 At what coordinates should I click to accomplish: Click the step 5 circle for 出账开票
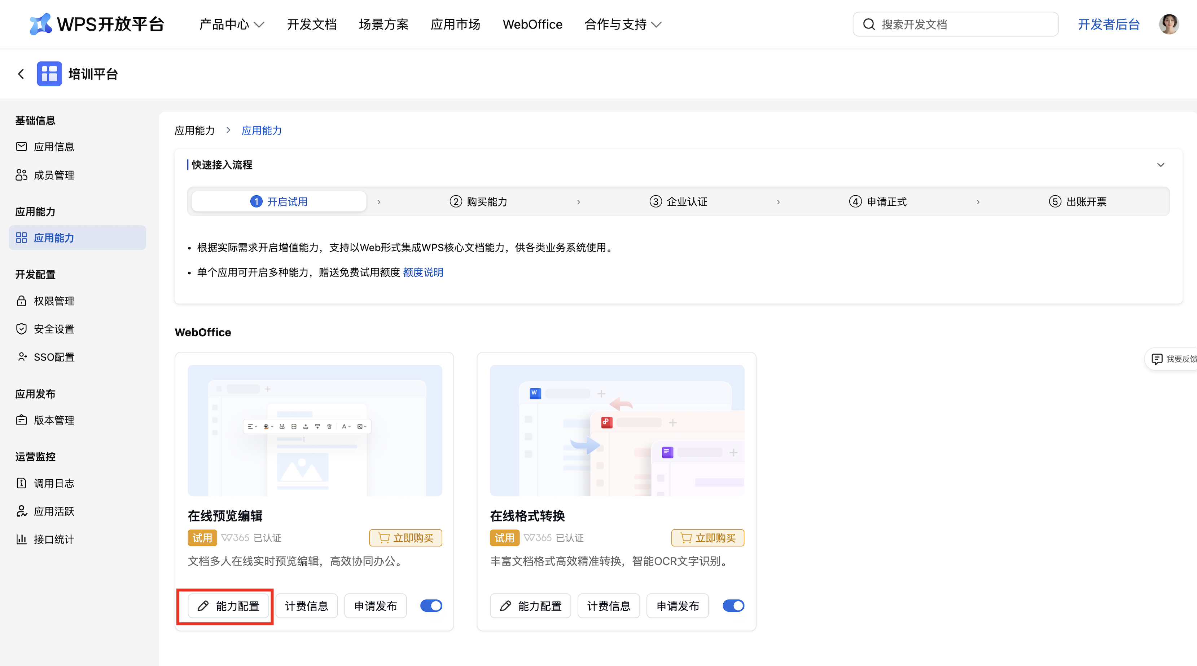(x=1055, y=201)
